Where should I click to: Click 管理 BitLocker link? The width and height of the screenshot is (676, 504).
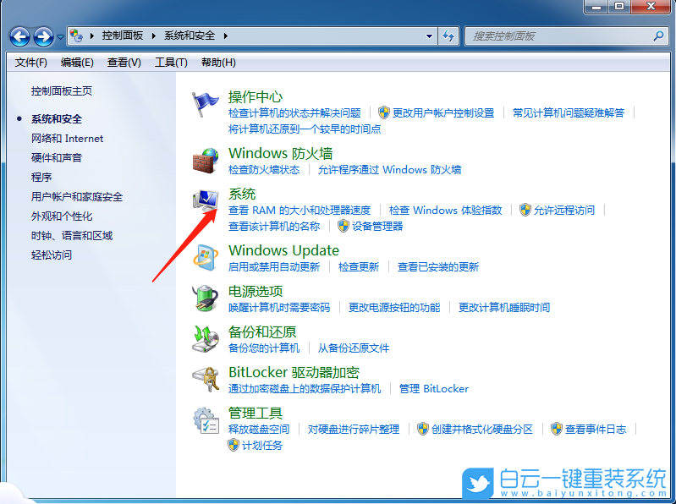click(434, 388)
